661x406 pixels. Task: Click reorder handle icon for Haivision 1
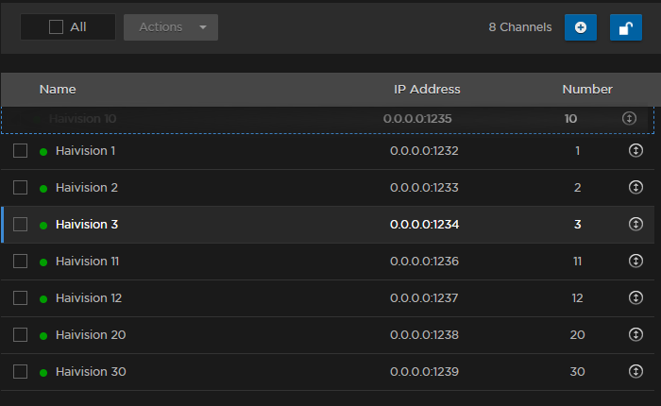(636, 151)
